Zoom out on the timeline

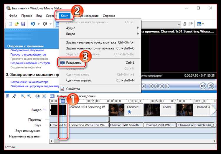pyautogui.click(x=29, y=96)
